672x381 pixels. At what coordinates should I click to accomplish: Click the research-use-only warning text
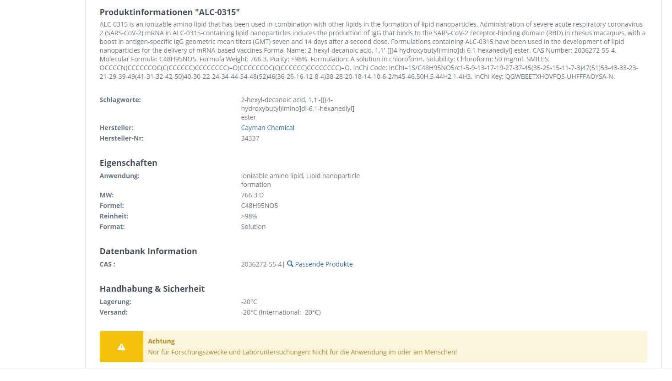pos(302,352)
